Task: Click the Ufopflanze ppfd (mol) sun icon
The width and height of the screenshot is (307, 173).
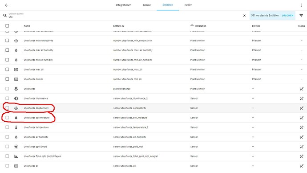Action: coord(16,147)
